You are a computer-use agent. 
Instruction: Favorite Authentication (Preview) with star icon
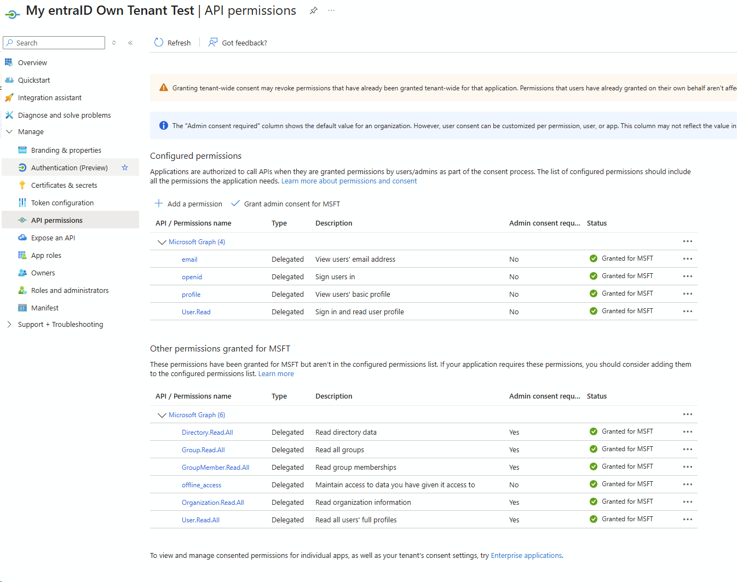pyautogui.click(x=125, y=168)
